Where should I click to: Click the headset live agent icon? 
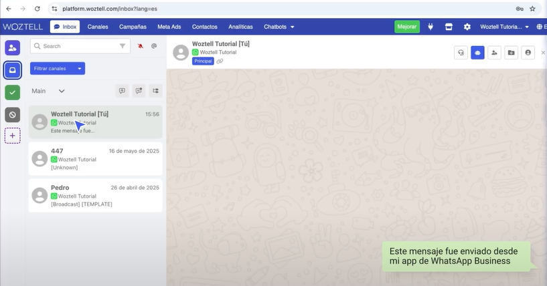pyautogui.click(x=461, y=53)
